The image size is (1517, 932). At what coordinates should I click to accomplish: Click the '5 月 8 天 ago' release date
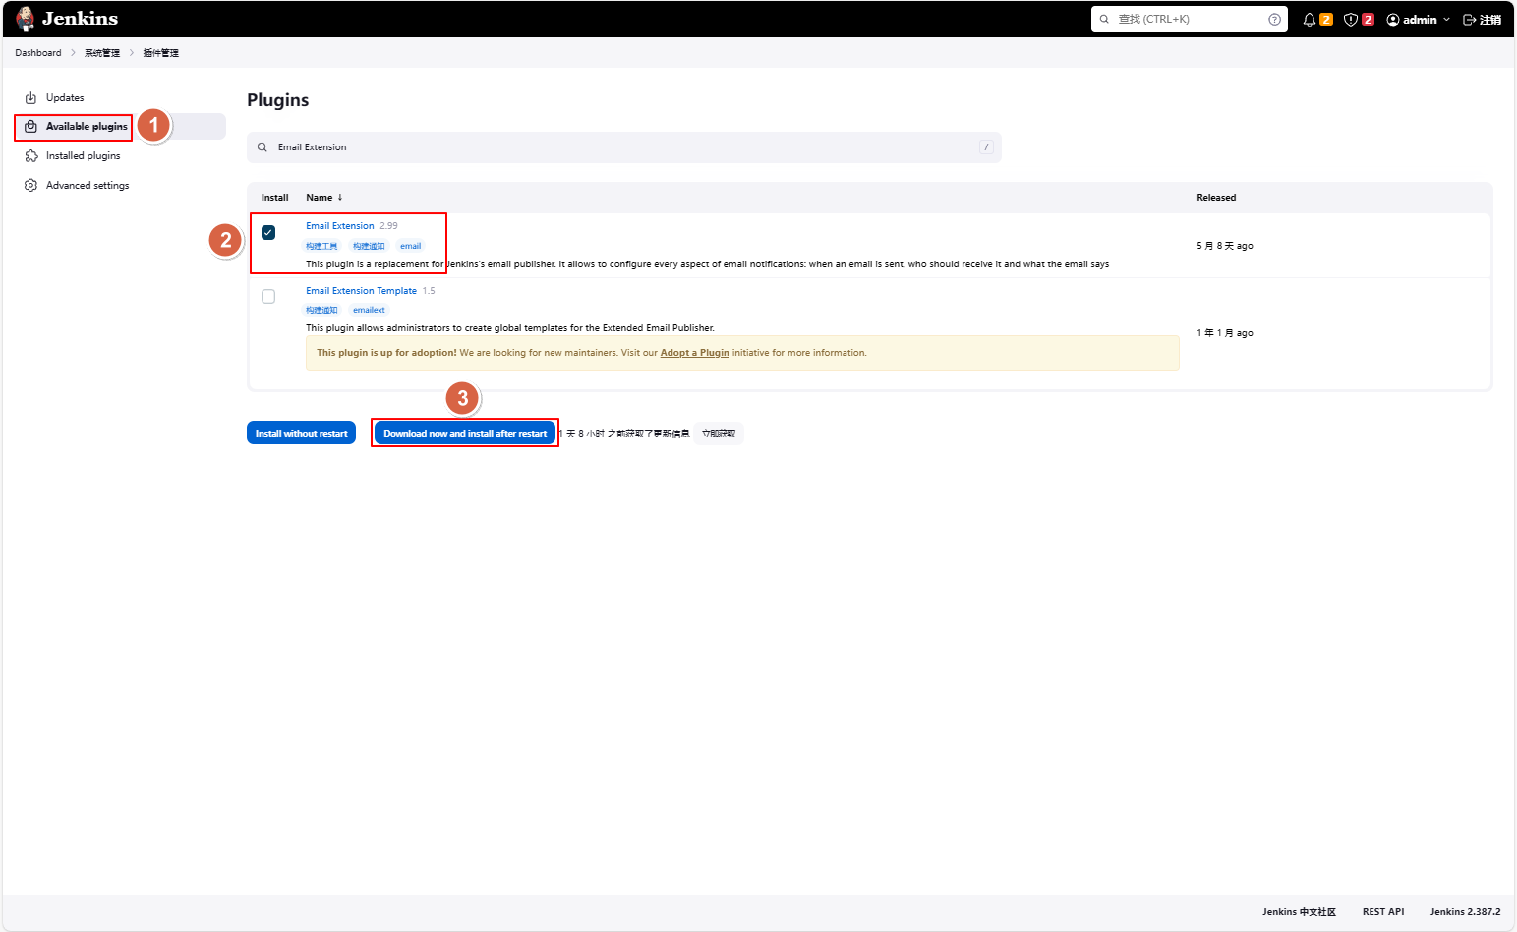[x=1225, y=246]
